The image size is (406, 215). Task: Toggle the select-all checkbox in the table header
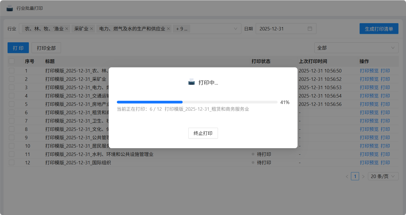tap(12, 61)
